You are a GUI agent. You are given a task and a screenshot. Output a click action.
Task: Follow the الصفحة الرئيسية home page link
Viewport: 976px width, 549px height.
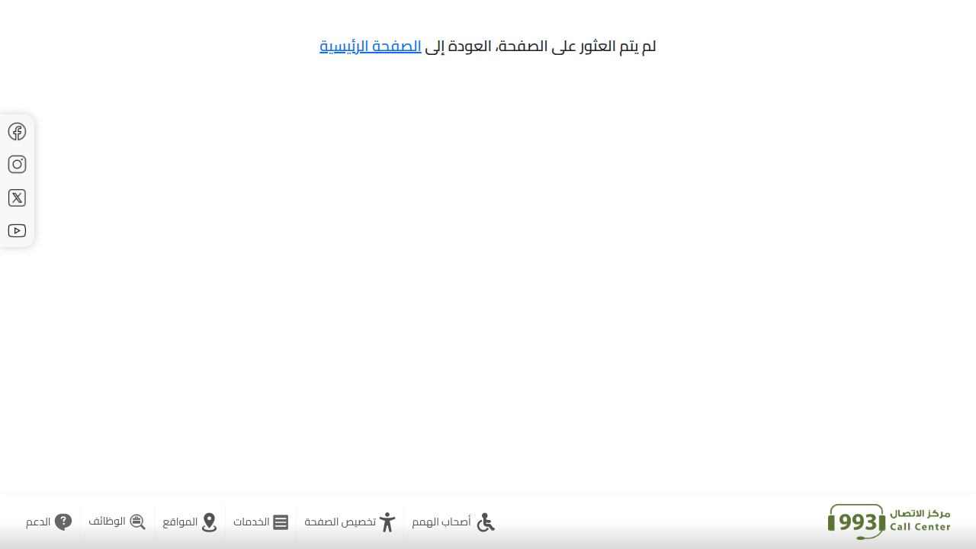pyautogui.click(x=371, y=47)
